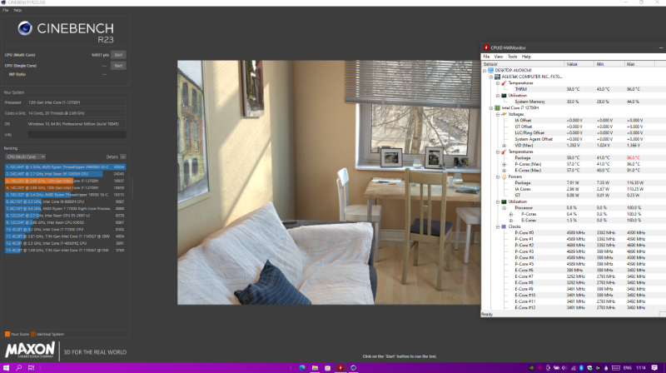
Task: Select the DESKTOP computer icon in tree
Action: click(492, 69)
